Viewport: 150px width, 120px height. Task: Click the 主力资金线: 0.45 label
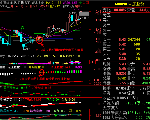click(x=40, y=88)
